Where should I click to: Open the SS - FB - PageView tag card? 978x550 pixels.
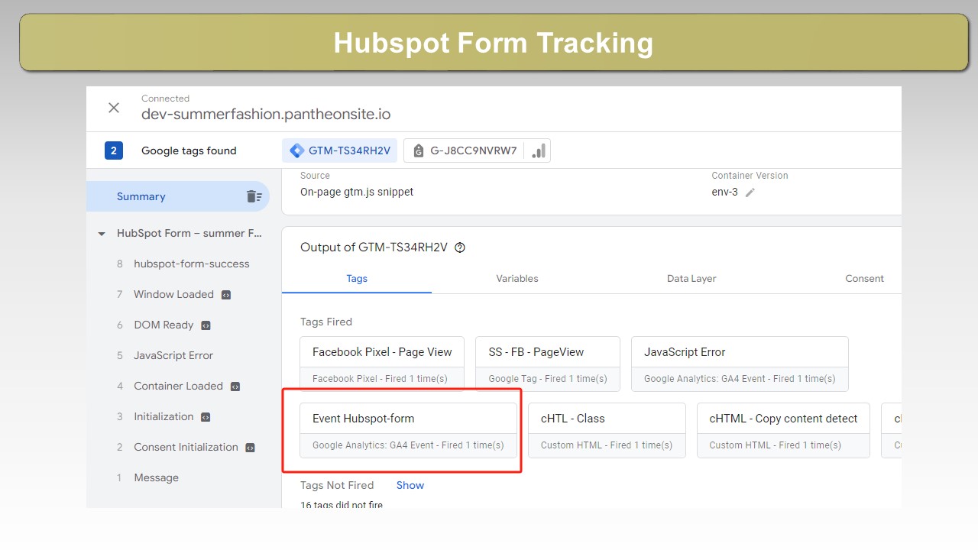coord(548,364)
